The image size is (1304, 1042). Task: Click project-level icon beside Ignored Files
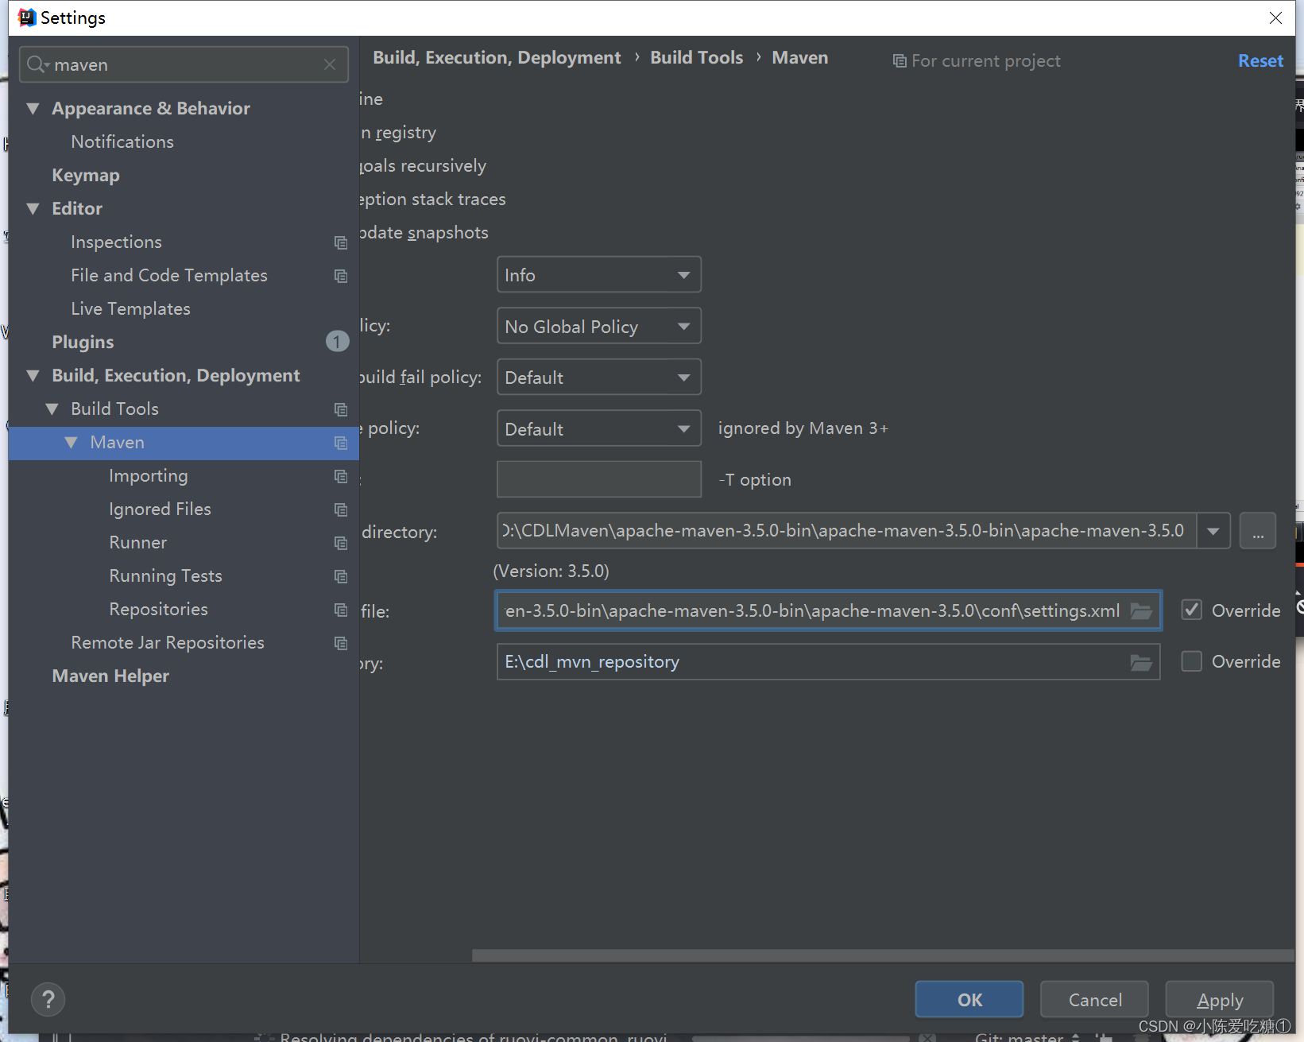[x=341, y=509]
